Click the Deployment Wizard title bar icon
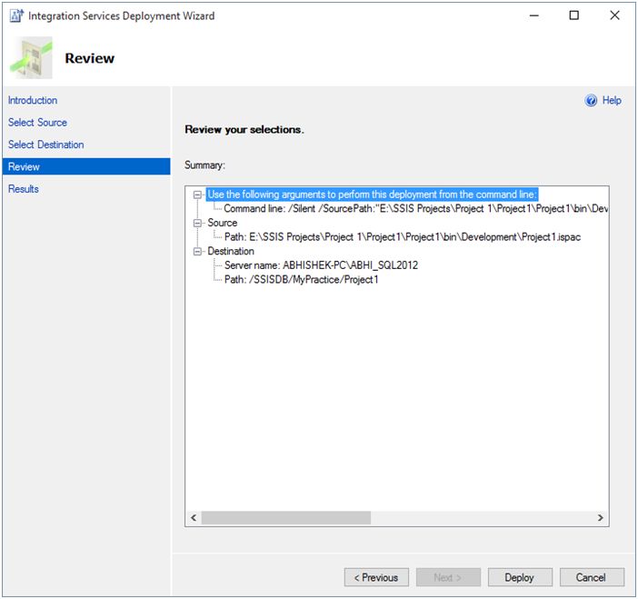The image size is (638, 599). pos(16,15)
